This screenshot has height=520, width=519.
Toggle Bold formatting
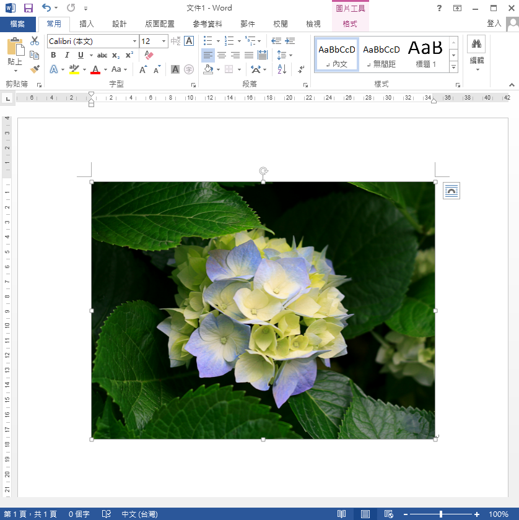point(54,55)
